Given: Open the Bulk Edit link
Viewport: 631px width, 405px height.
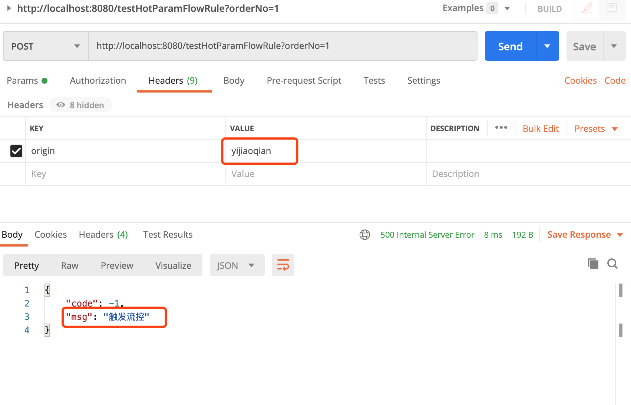Looking at the screenshot, I should pos(540,129).
